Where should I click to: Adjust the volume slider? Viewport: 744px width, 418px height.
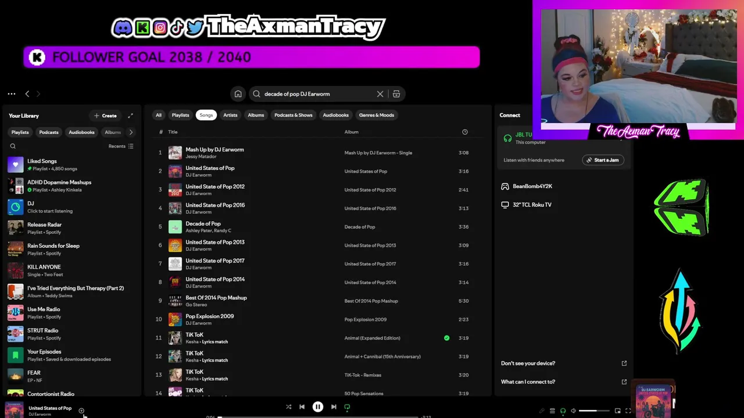[x=593, y=411]
